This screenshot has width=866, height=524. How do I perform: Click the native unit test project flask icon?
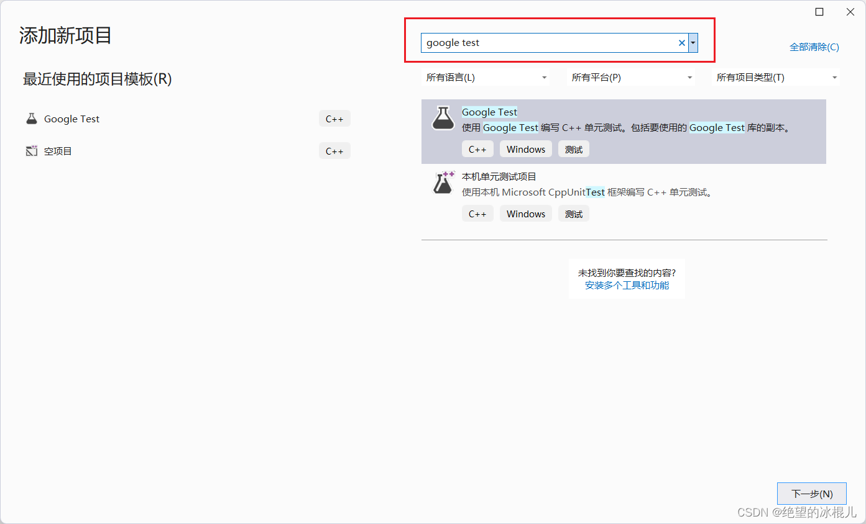coord(443,182)
